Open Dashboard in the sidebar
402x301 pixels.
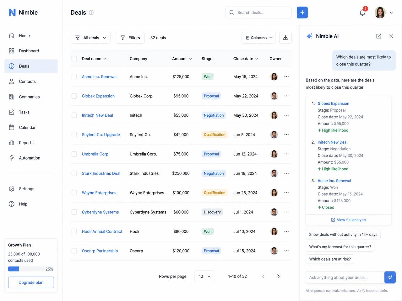(31, 51)
